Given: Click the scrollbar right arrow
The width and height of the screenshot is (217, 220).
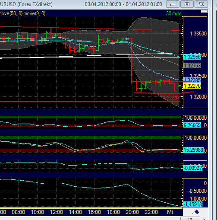Looking at the screenshot, I should (204, 219).
